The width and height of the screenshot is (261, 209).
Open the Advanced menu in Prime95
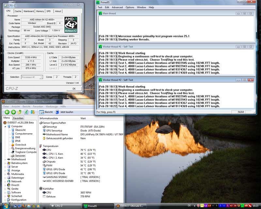(117, 7)
